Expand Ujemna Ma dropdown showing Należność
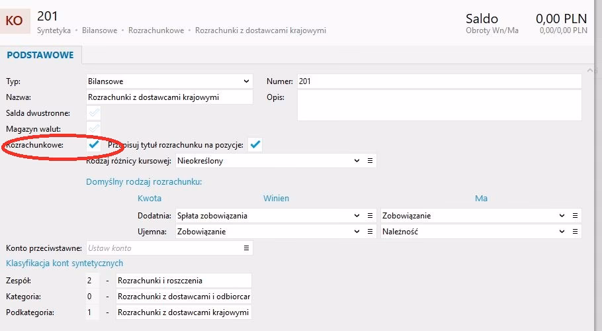 point(562,232)
